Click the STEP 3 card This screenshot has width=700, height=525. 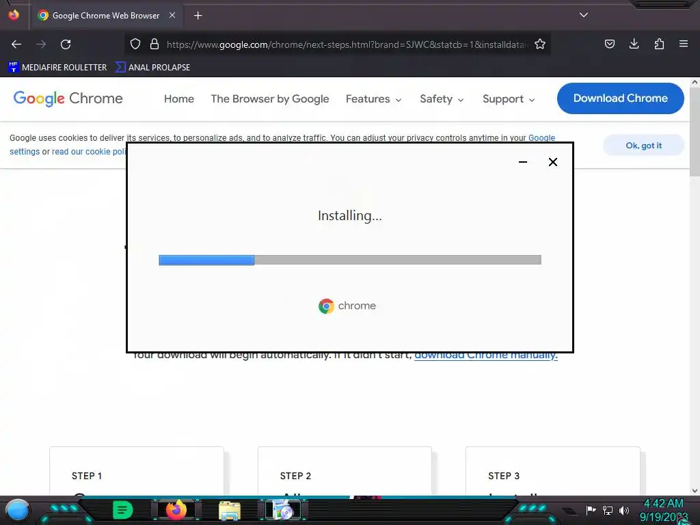[x=552, y=471]
